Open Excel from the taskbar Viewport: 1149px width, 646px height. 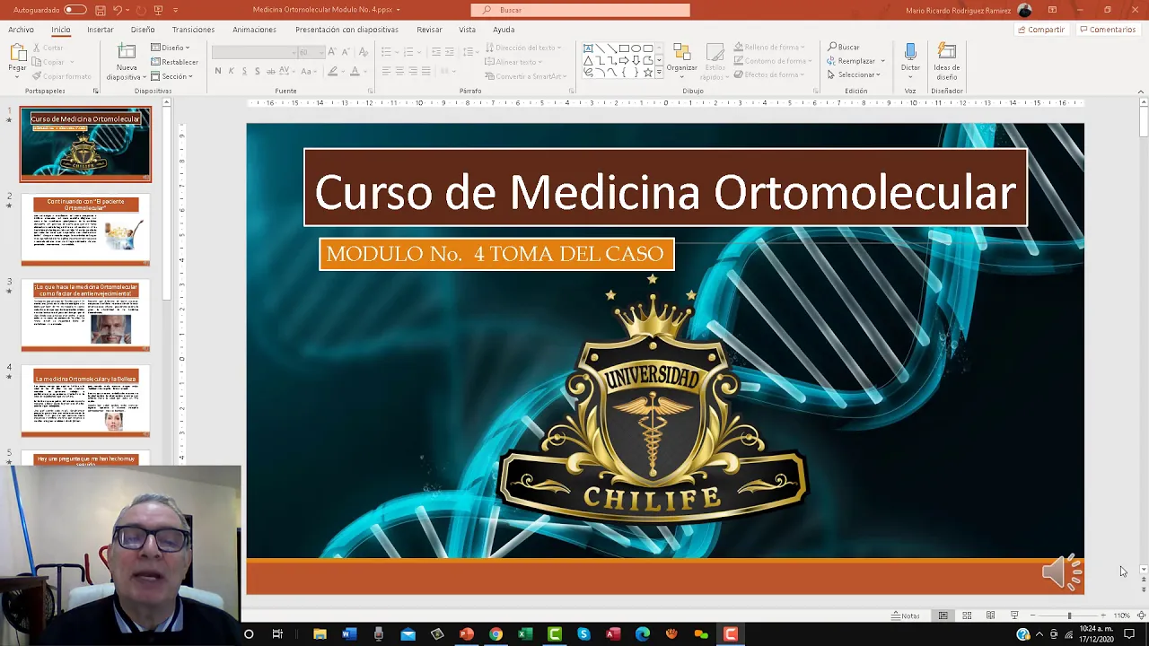(x=525, y=634)
